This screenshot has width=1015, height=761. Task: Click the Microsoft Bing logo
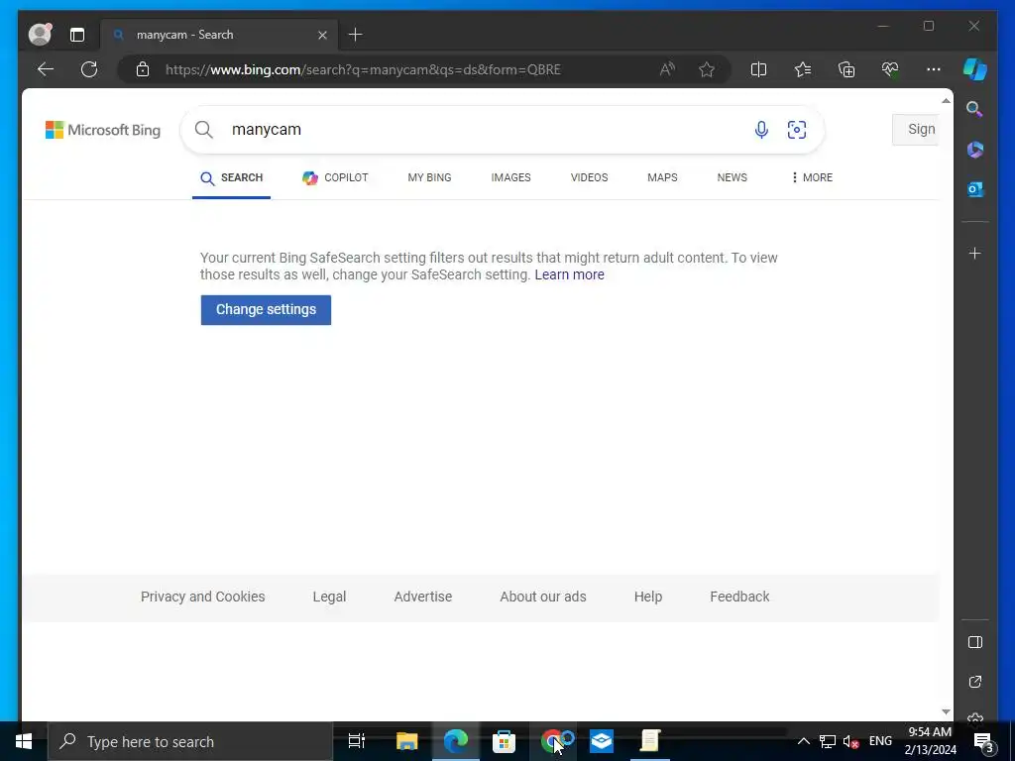tap(103, 130)
